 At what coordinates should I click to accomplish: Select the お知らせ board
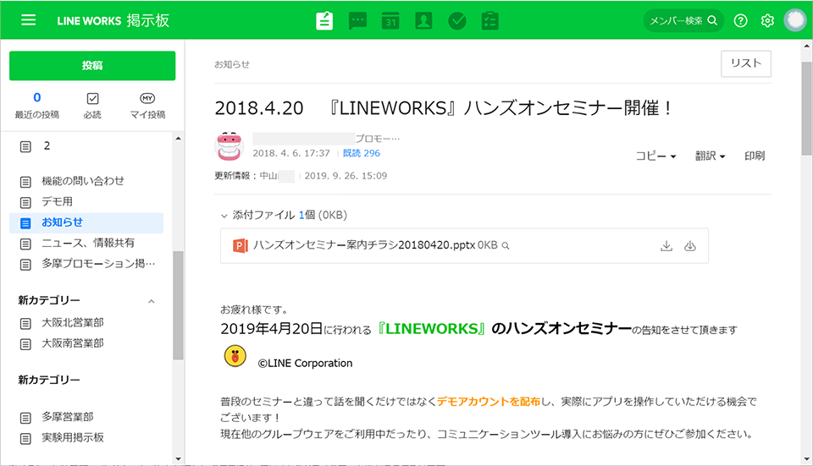[x=86, y=222]
